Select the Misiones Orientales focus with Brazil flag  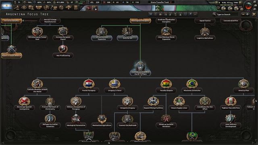coord(192,86)
